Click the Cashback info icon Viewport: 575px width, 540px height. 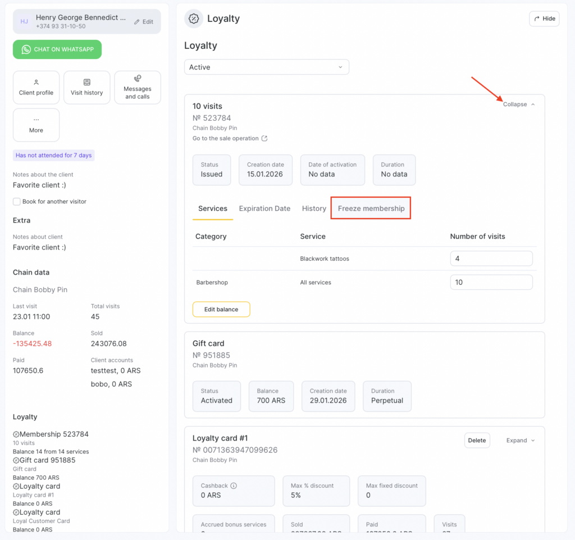(234, 485)
